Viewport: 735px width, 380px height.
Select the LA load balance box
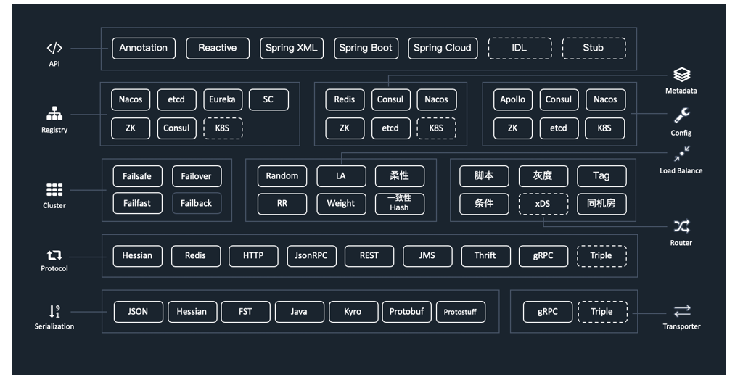(341, 176)
